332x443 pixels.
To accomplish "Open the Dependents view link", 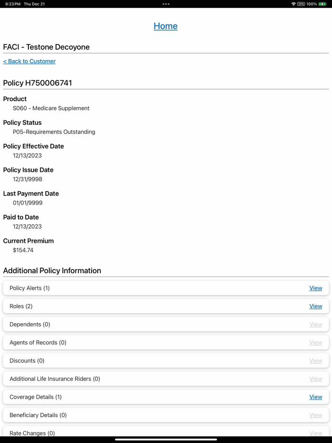I will point(316,324).
